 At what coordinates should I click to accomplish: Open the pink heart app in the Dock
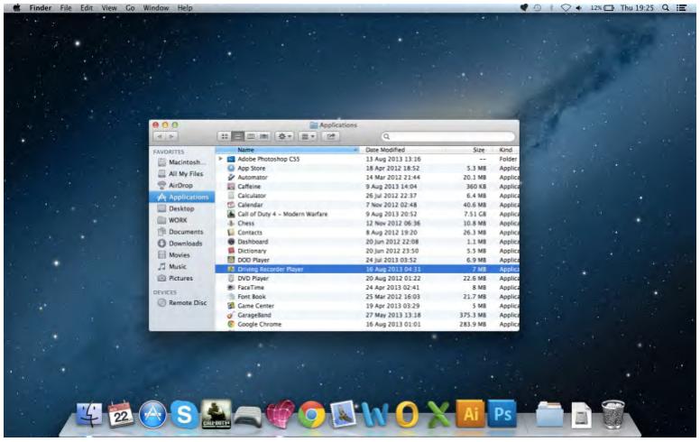click(280, 415)
